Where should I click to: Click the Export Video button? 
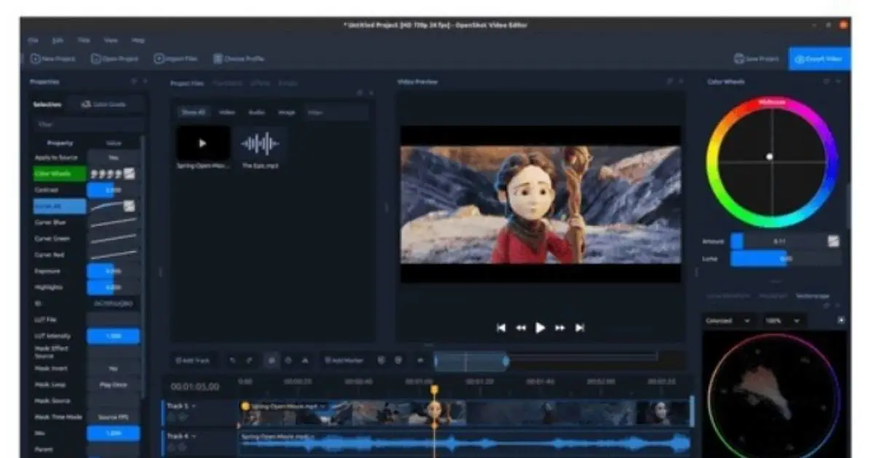[x=819, y=59]
